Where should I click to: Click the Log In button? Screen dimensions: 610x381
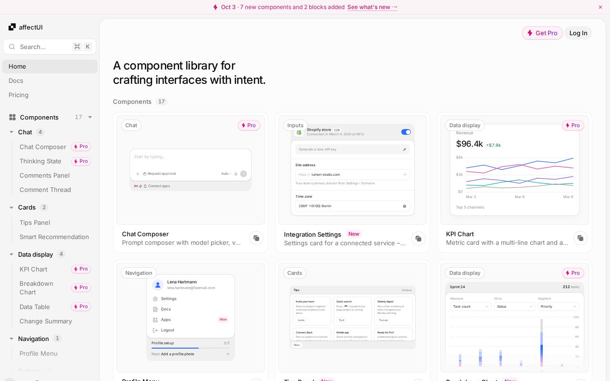[578, 33]
